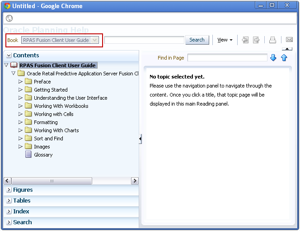
Task: Open Understanding the User Interface label
Action: click(70, 98)
